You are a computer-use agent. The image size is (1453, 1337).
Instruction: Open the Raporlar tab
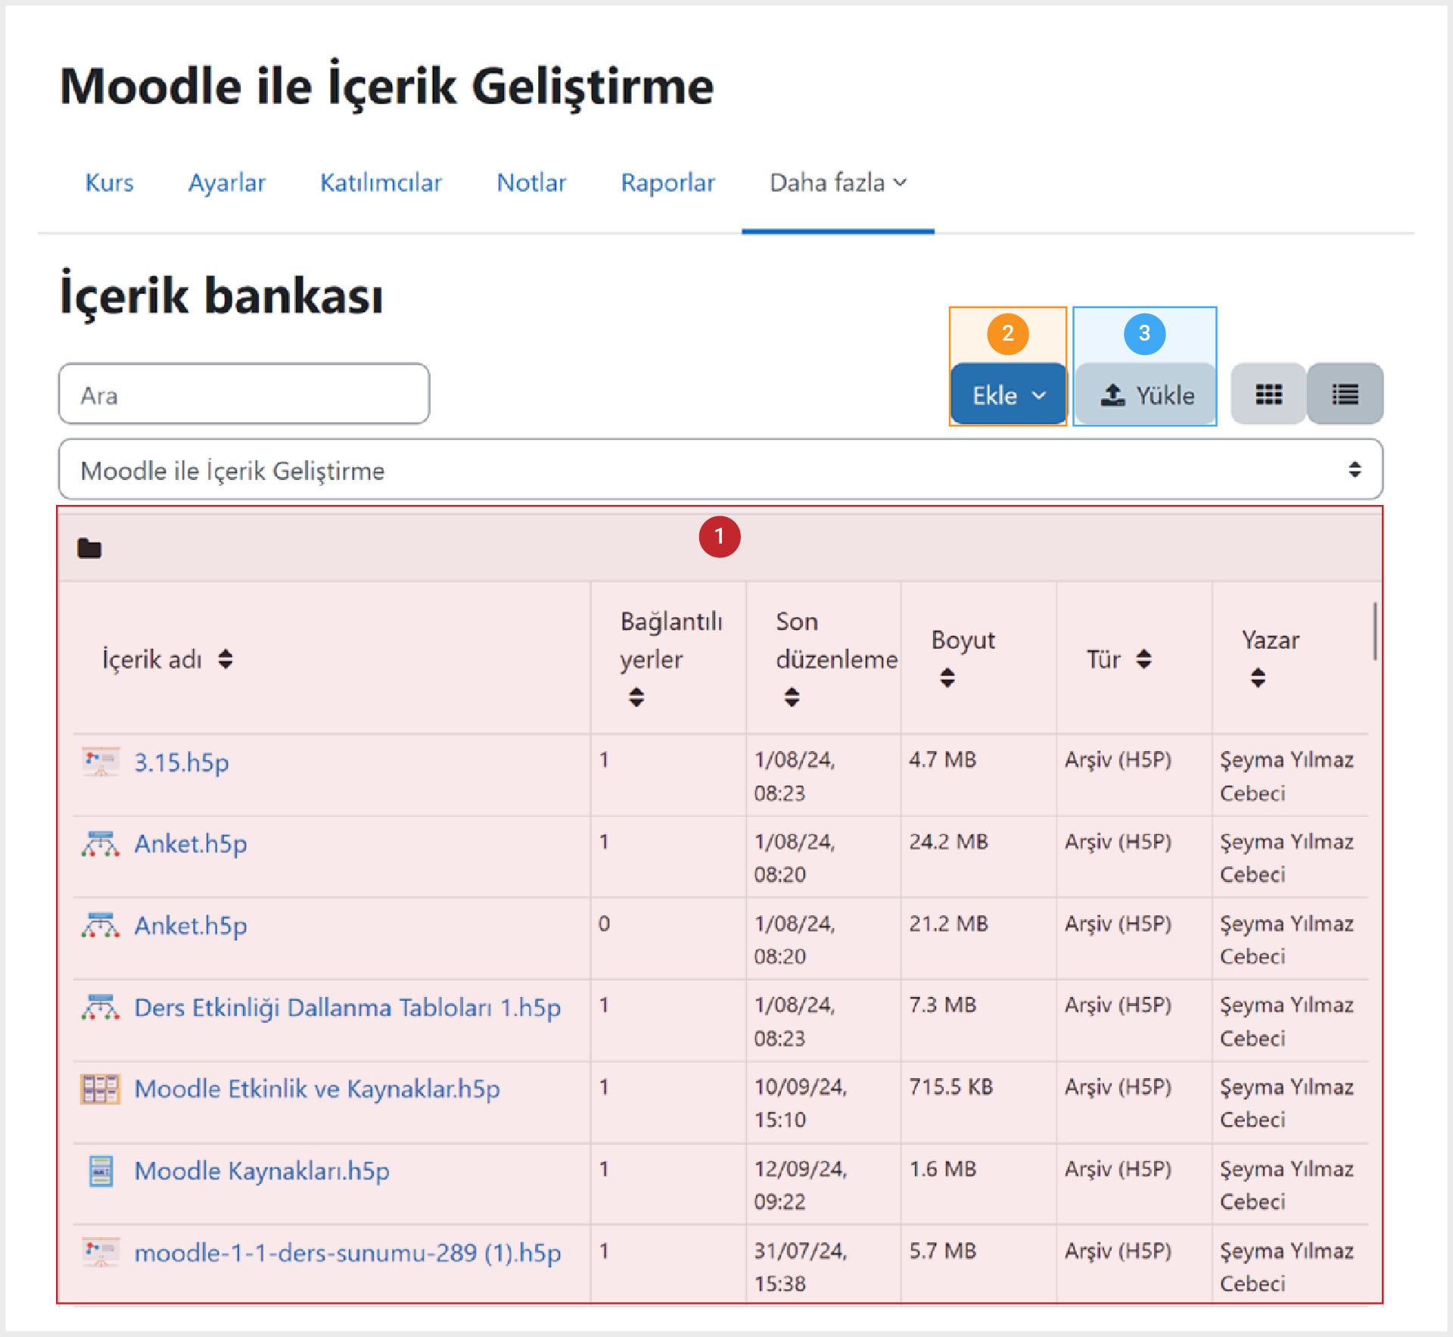(x=667, y=182)
